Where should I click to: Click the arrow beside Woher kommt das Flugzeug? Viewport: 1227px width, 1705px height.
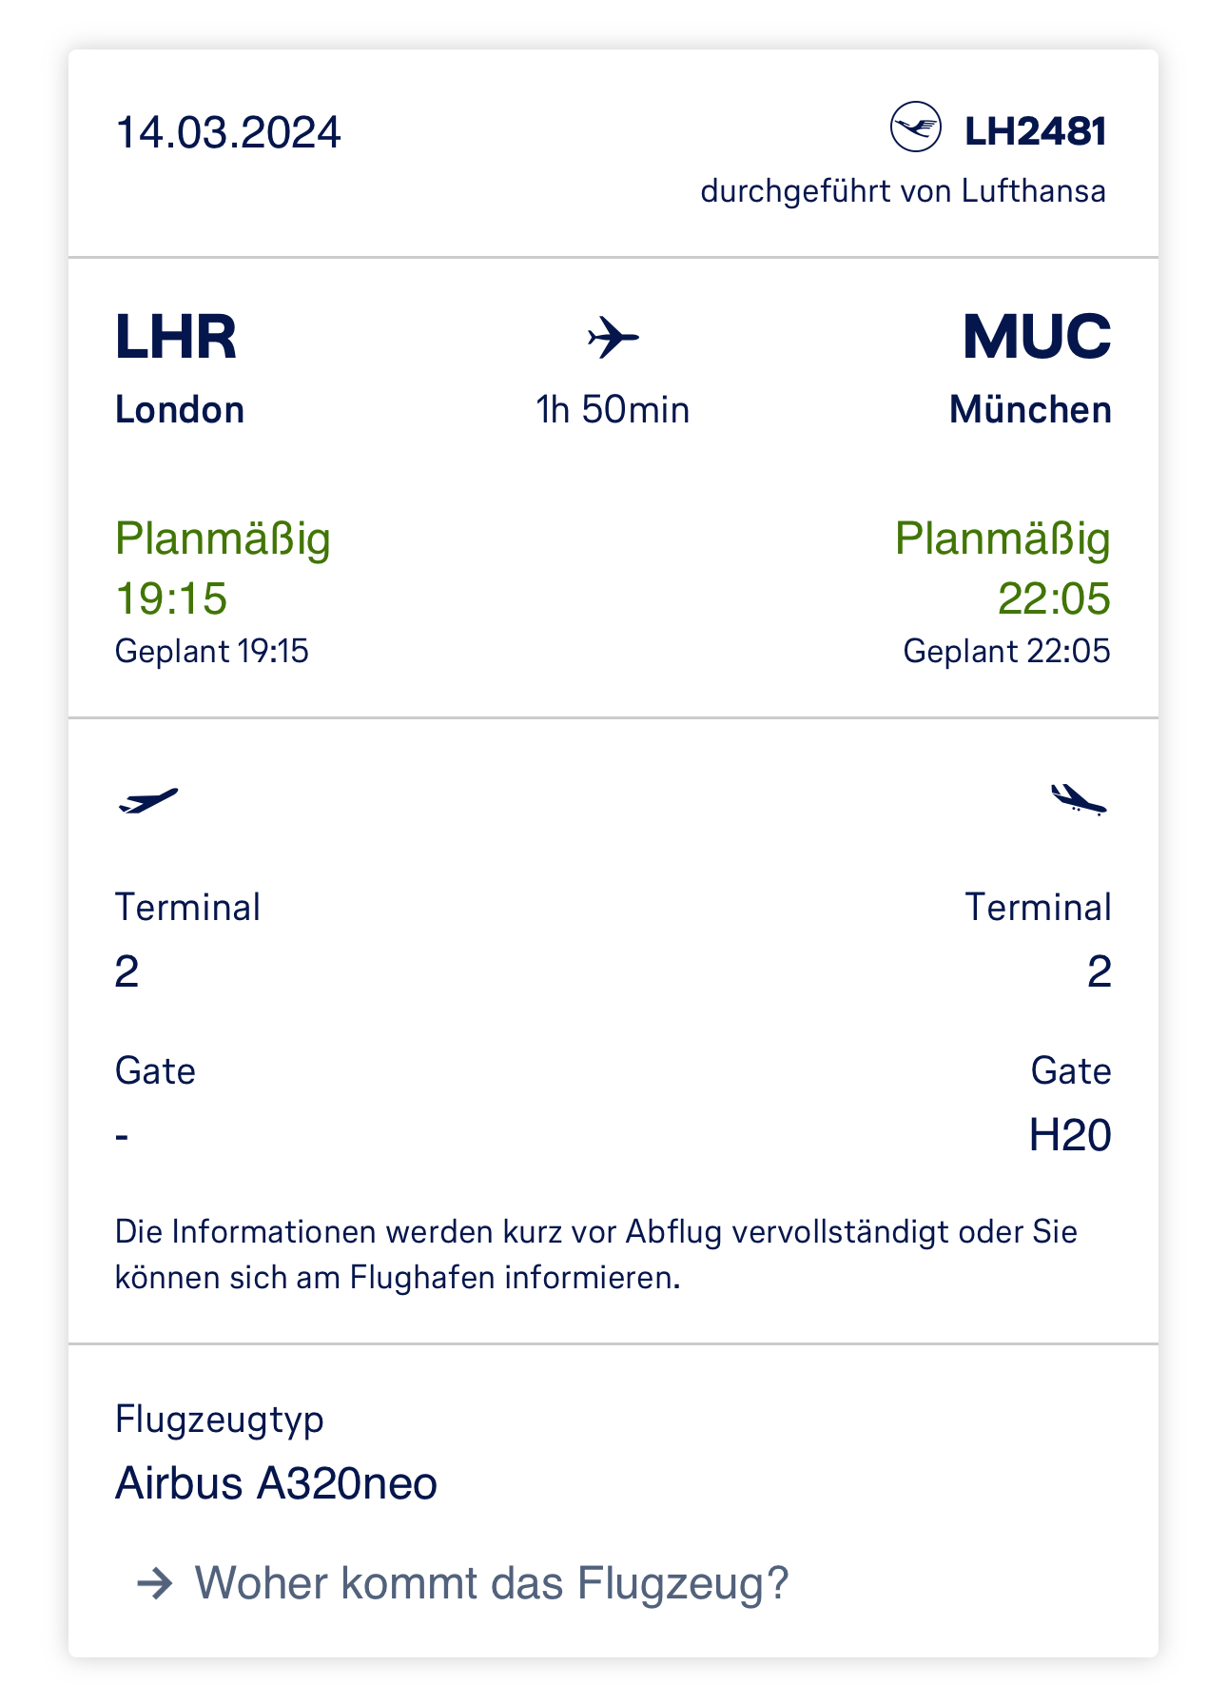pyautogui.click(x=155, y=1583)
